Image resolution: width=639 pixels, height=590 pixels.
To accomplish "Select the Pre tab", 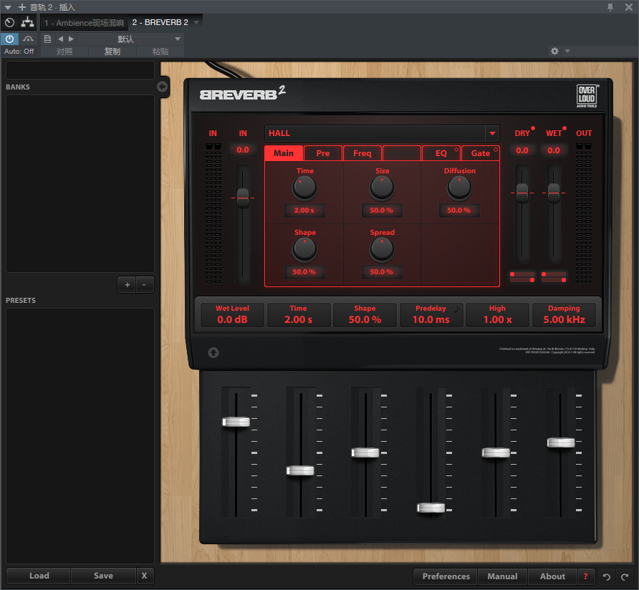I will pyautogui.click(x=323, y=153).
